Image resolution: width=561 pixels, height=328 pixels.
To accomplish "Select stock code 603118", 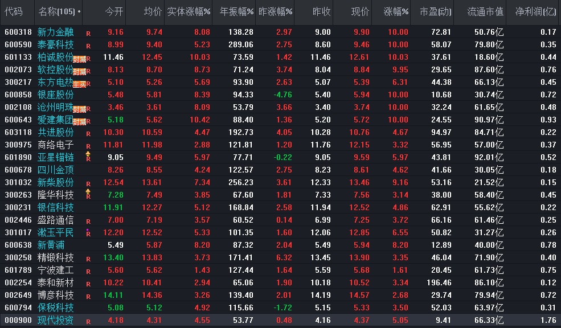I will pyautogui.click(x=18, y=132).
